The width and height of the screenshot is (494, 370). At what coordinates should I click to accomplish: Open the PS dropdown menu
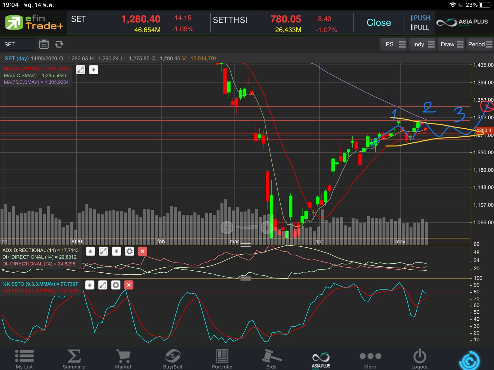click(394, 44)
